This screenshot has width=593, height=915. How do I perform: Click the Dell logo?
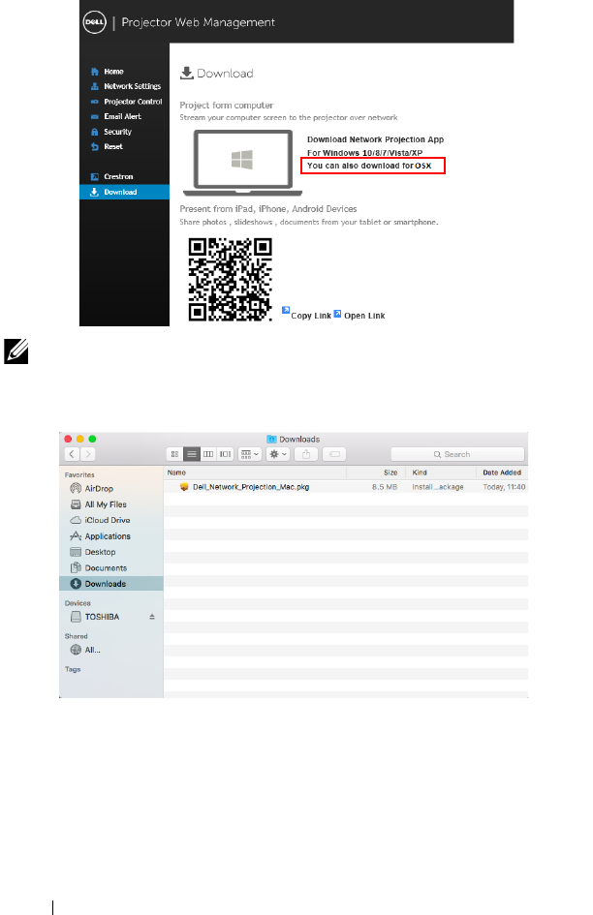point(95,22)
